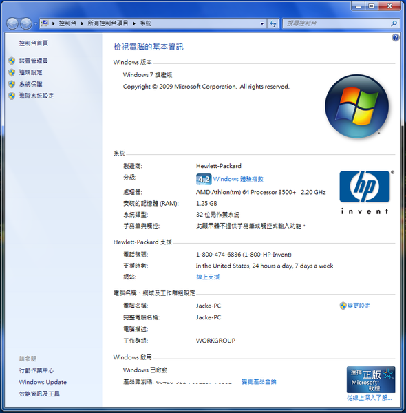Screen dimensions: 406x413
Task: Click the Control Panel icon in address bar
Action: point(45,23)
